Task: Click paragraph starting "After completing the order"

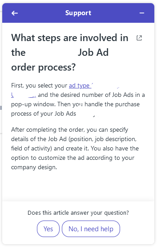Action: pyautogui.click(x=75, y=148)
